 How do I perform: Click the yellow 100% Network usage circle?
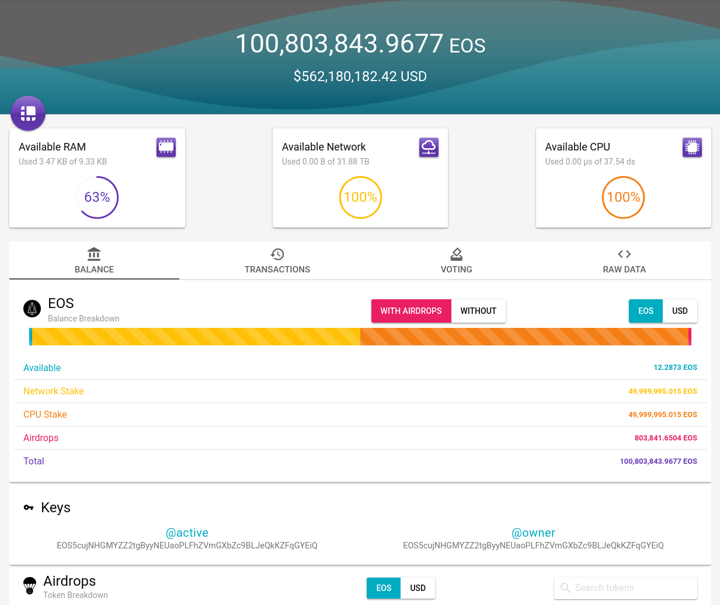(360, 197)
